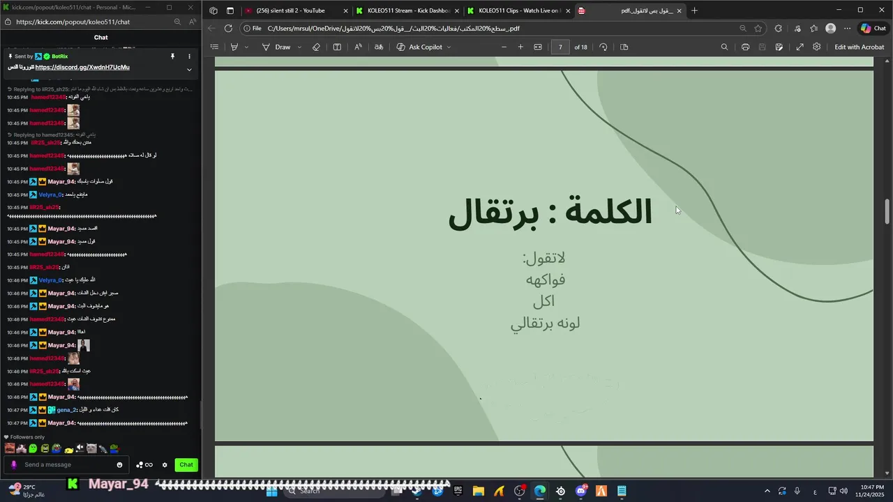The width and height of the screenshot is (893, 502).
Task: Refresh the Edge PDF page
Action: (x=228, y=29)
